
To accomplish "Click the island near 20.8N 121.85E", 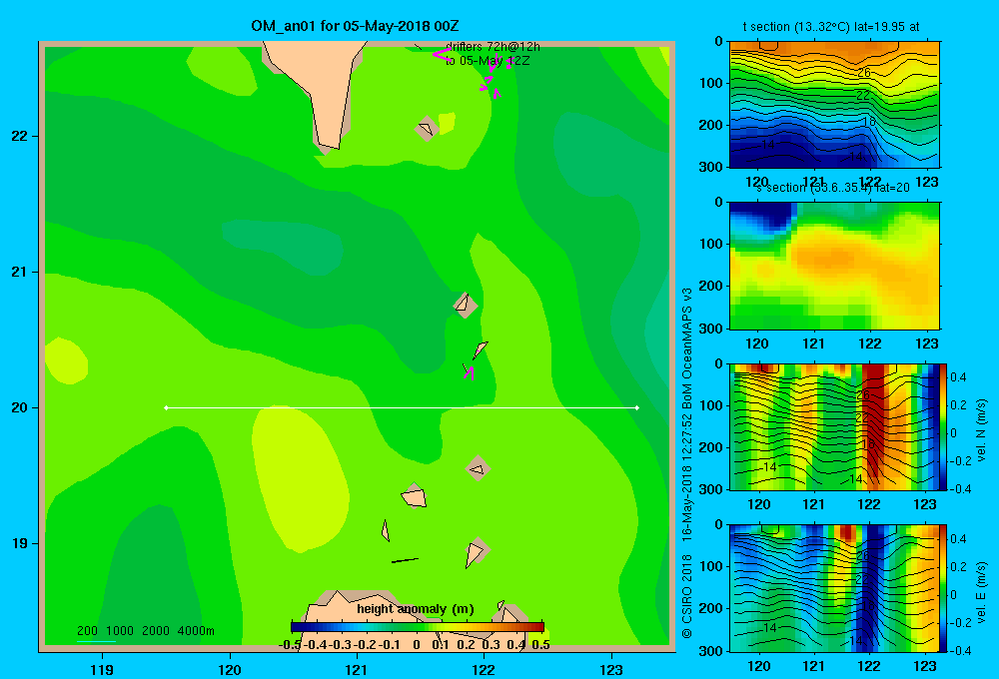I will click(x=465, y=305).
